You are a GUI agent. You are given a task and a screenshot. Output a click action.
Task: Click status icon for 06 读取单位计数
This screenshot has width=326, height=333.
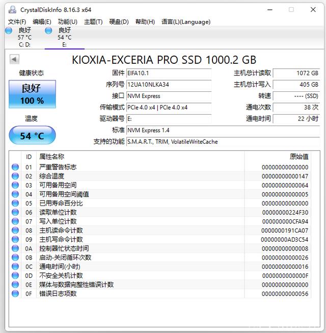(x=15, y=212)
